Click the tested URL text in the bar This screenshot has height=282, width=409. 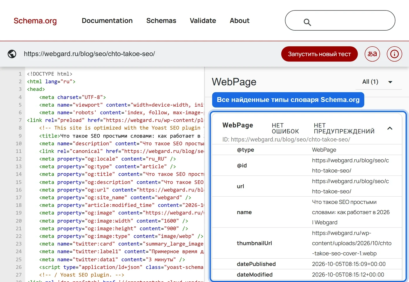(89, 54)
